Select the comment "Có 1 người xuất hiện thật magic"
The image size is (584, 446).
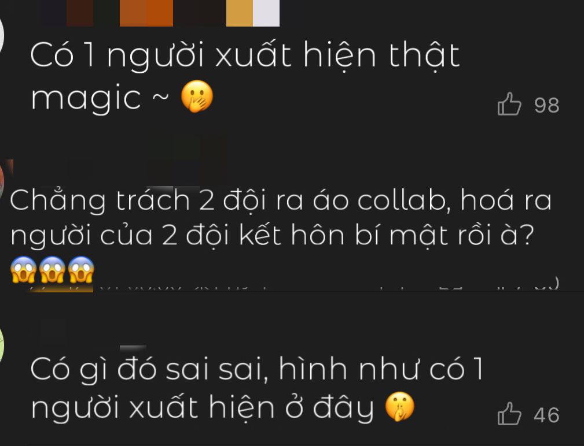245,76
